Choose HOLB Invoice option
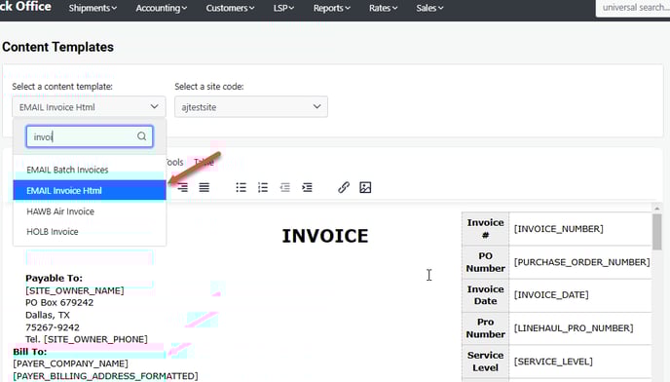The width and height of the screenshot is (670, 382). (90, 231)
